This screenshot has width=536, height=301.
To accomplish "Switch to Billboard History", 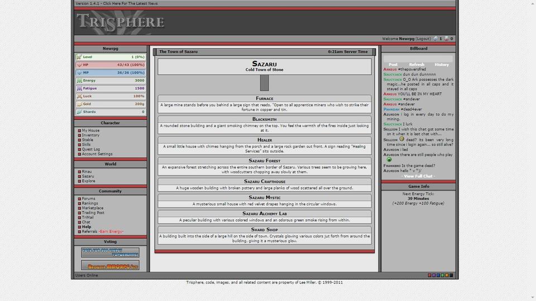I will point(442,65).
